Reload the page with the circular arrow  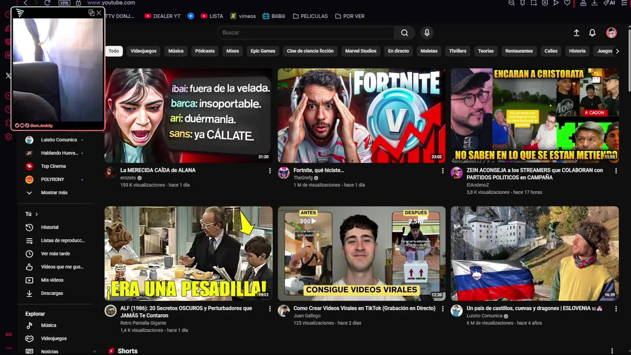47,3
